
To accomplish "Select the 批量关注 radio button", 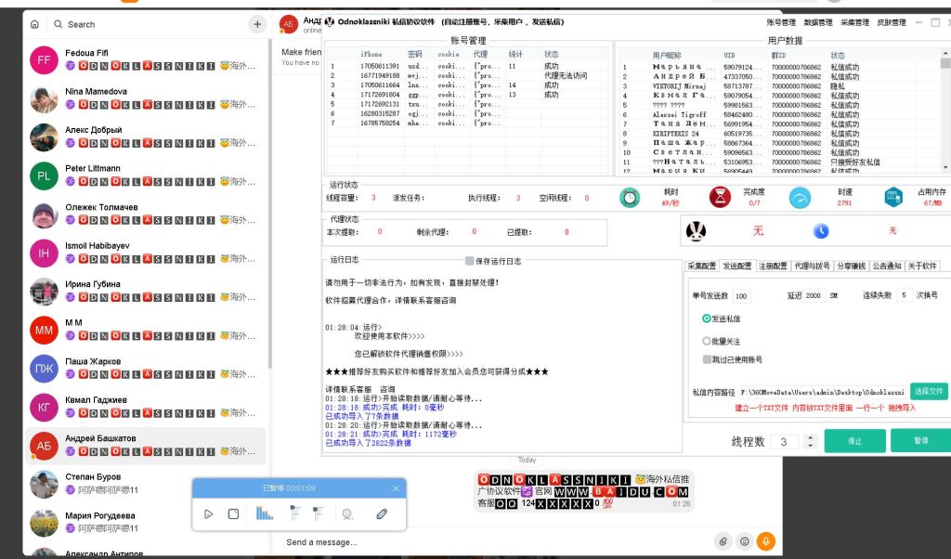I will click(x=707, y=341).
